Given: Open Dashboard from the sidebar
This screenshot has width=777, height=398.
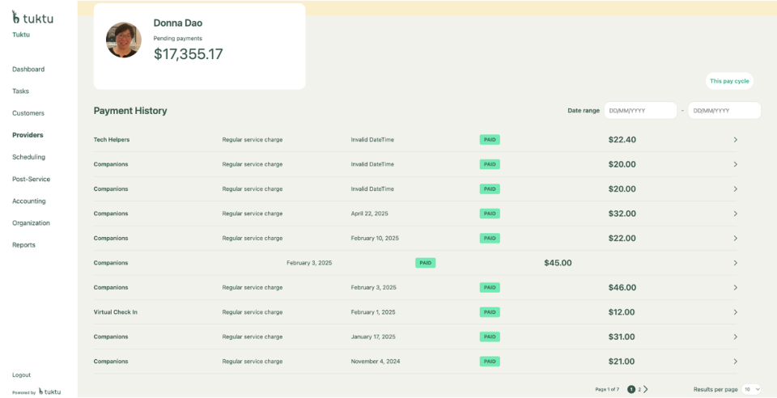Looking at the screenshot, I should [28, 70].
